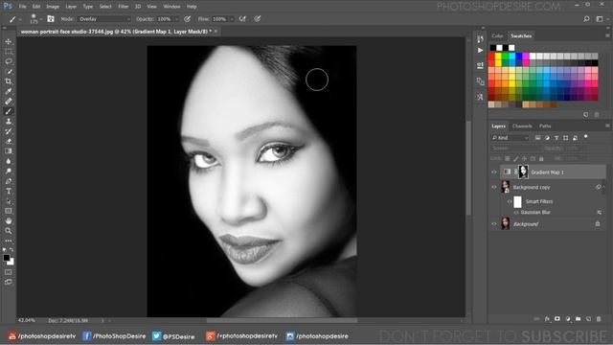Create new adjustment layer icon

click(568, 319)
